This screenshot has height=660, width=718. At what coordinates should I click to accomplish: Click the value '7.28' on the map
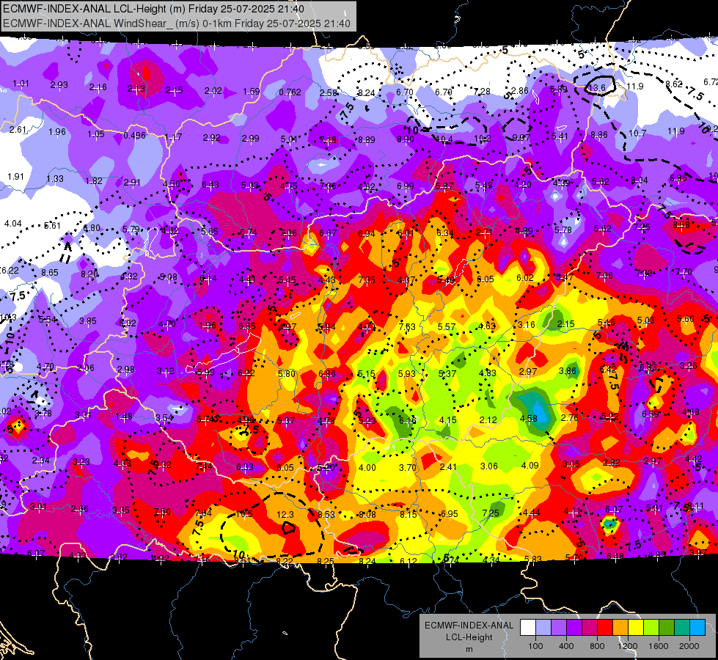[482, 92]
